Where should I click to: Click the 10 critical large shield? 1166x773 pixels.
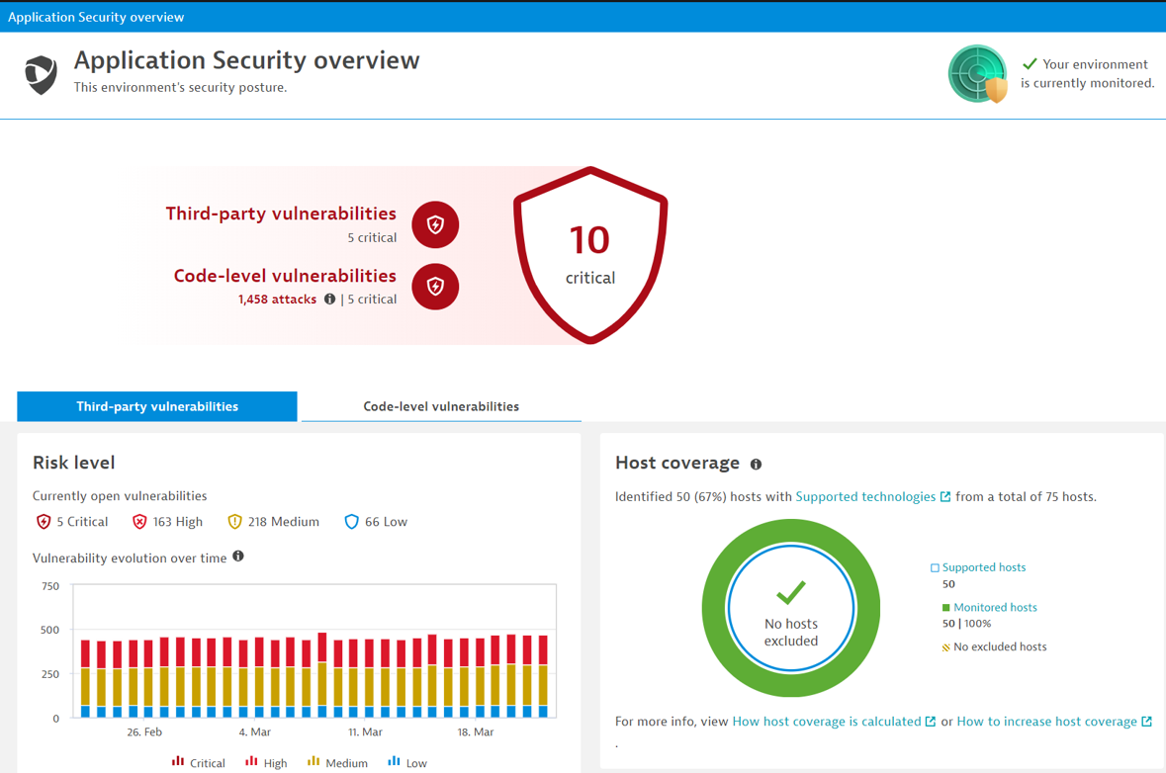(x=590, y=255)
